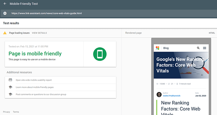
Task: Open site-wide mobile usability report link
Action: coord(33,80)
